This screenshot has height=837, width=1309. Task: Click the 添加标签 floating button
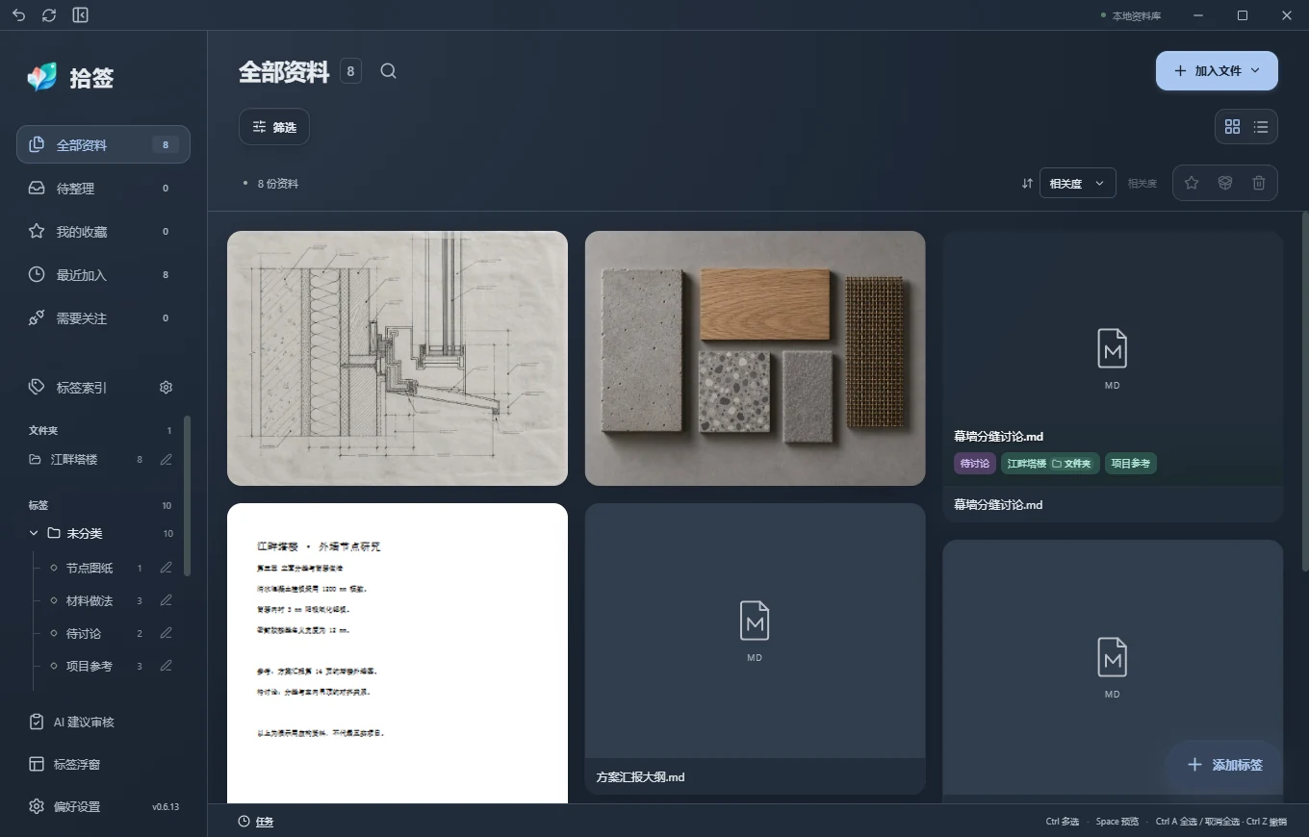point(1224,765)
